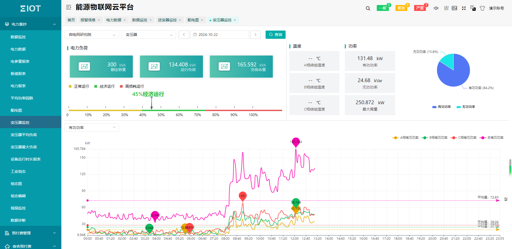Toggle 无功功率 in pie chart legend
Viewport: 512px width, 249px height.
click(x=466, y=107)
